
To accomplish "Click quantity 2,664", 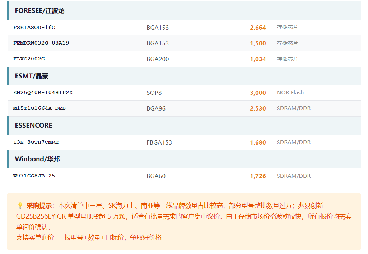I will point(258,28).
